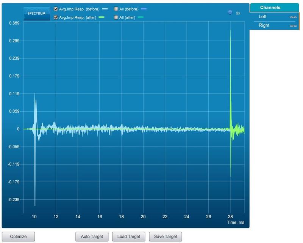
Task: Uncheck Avg.Imp.Resp. (before) checkbox
Action: (x=56, y=9)
